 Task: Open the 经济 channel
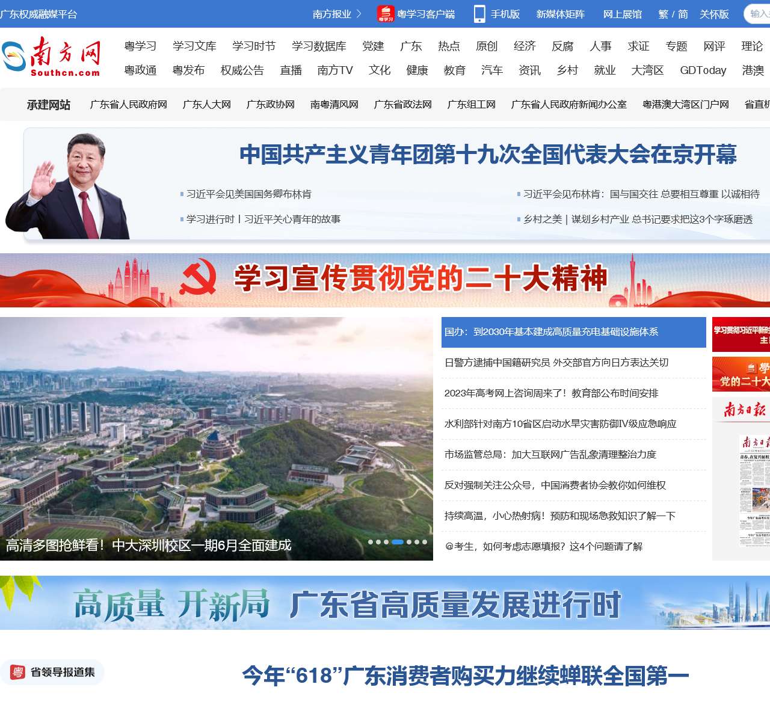(525, 46)
